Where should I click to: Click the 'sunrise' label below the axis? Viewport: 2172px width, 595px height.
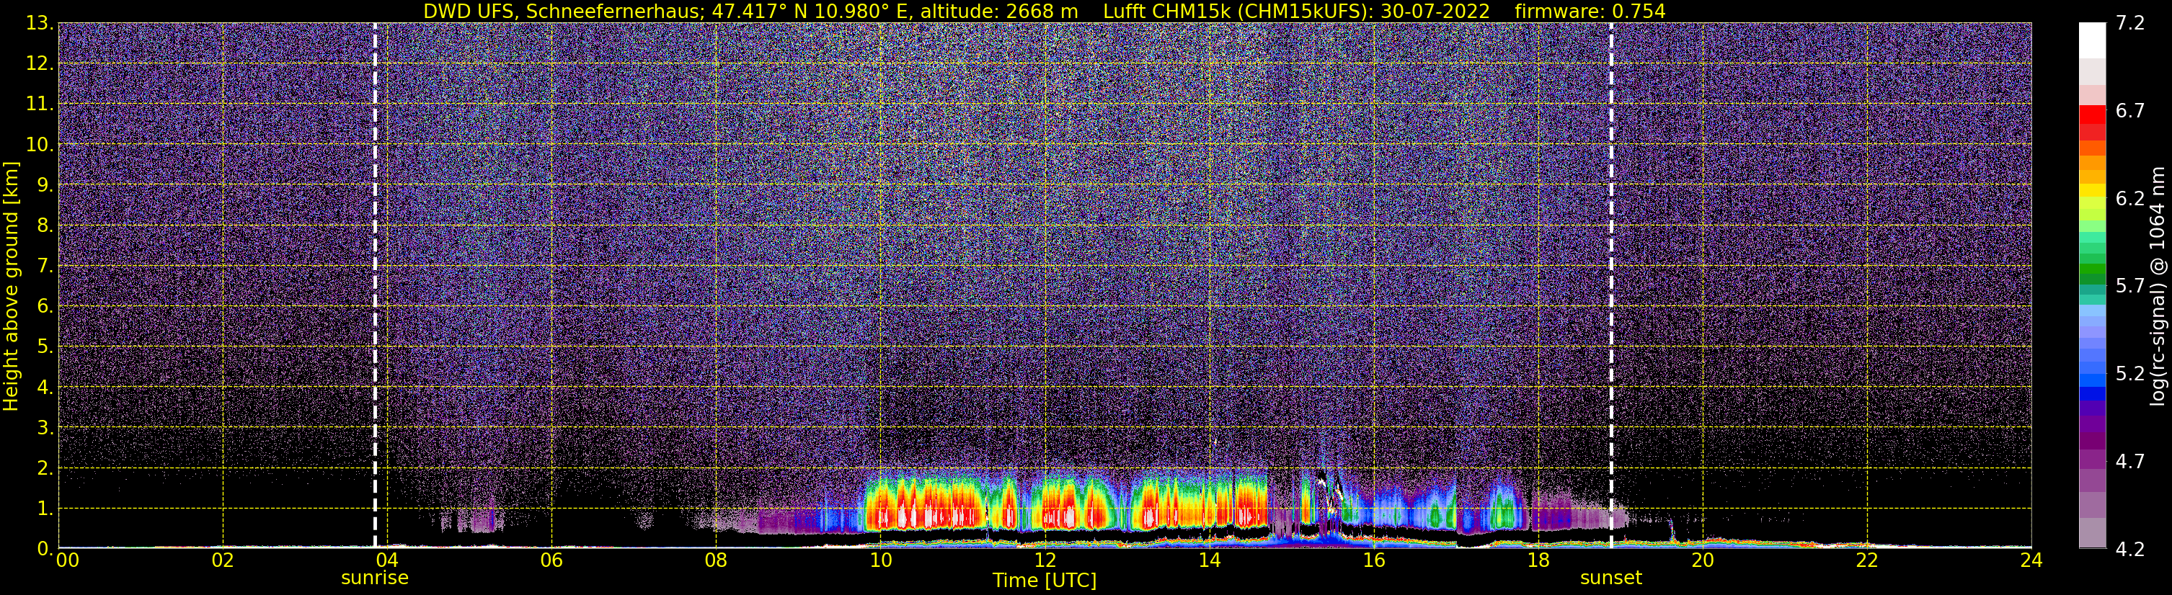click(374, 578)
